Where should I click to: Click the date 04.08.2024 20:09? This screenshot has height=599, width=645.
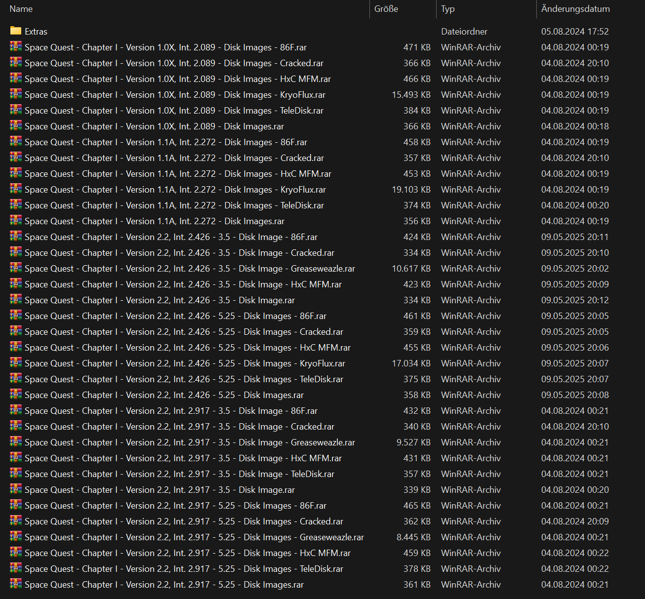[575, 521]
